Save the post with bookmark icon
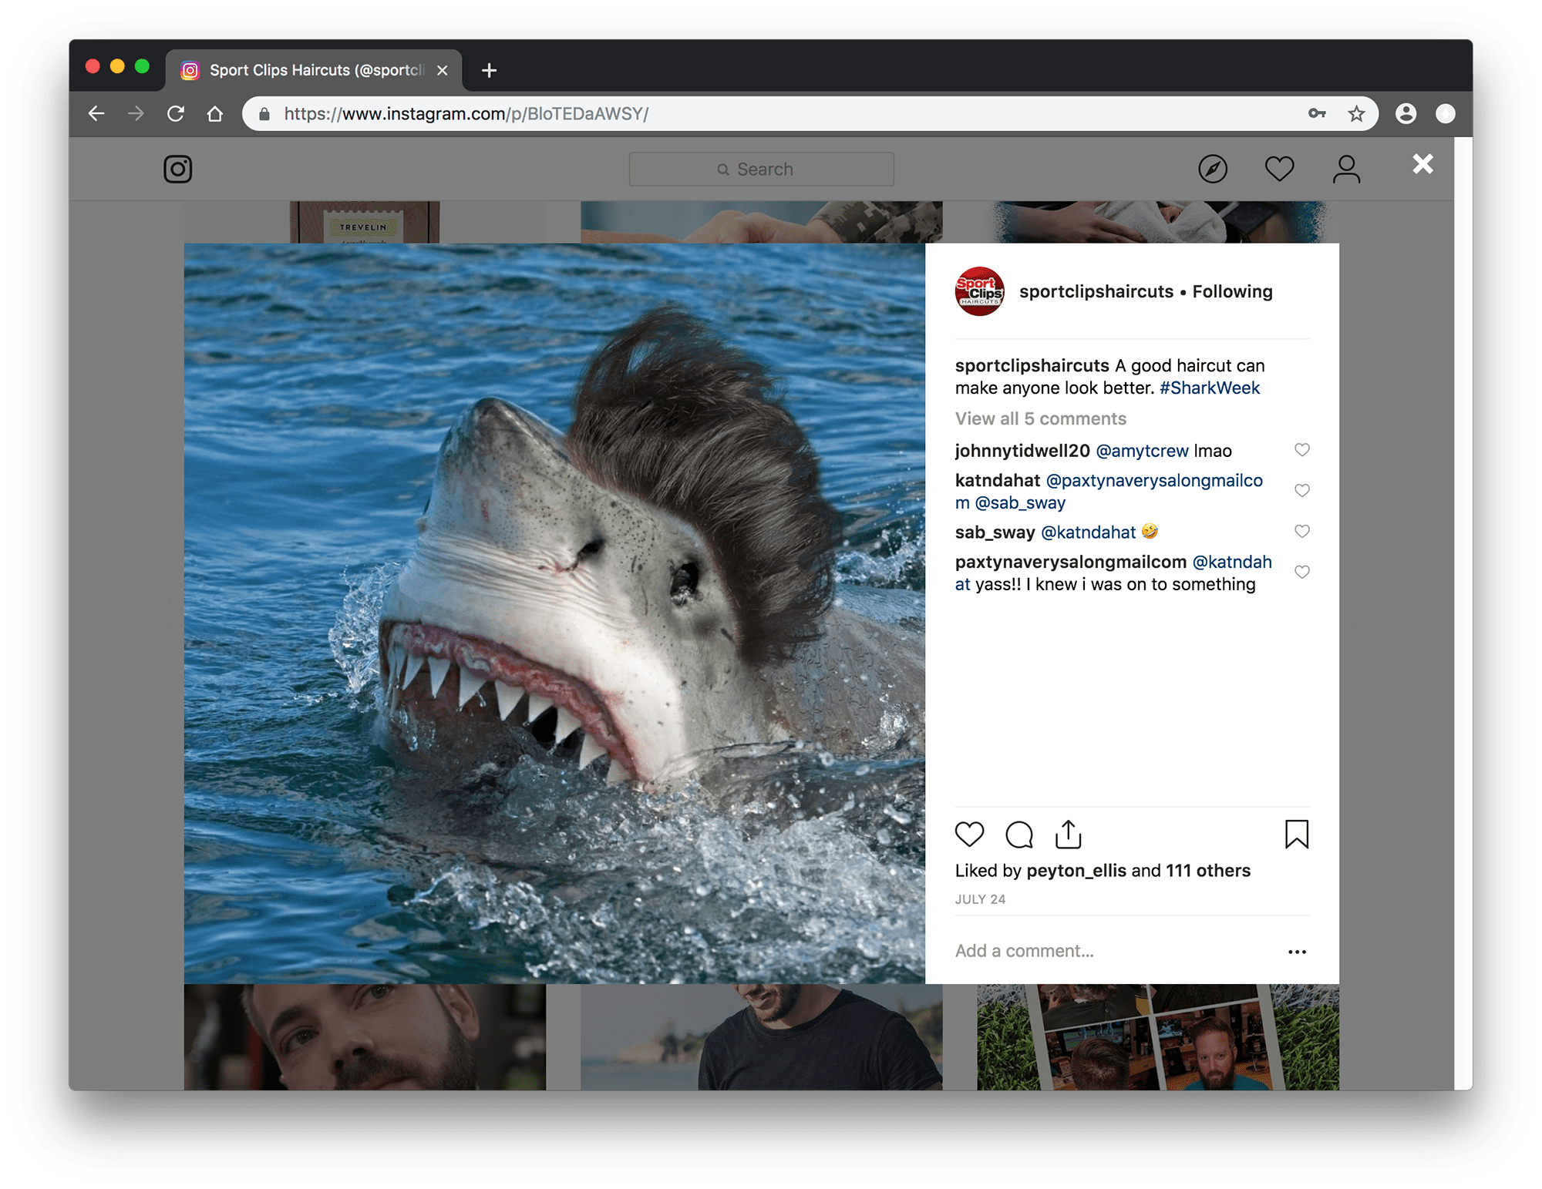The image size is (1542, 1189). [1297, 834]
